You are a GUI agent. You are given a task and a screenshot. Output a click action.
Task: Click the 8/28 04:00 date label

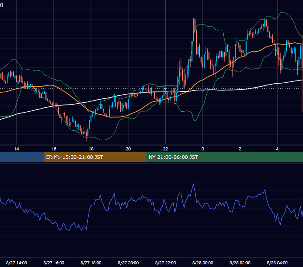277,263
